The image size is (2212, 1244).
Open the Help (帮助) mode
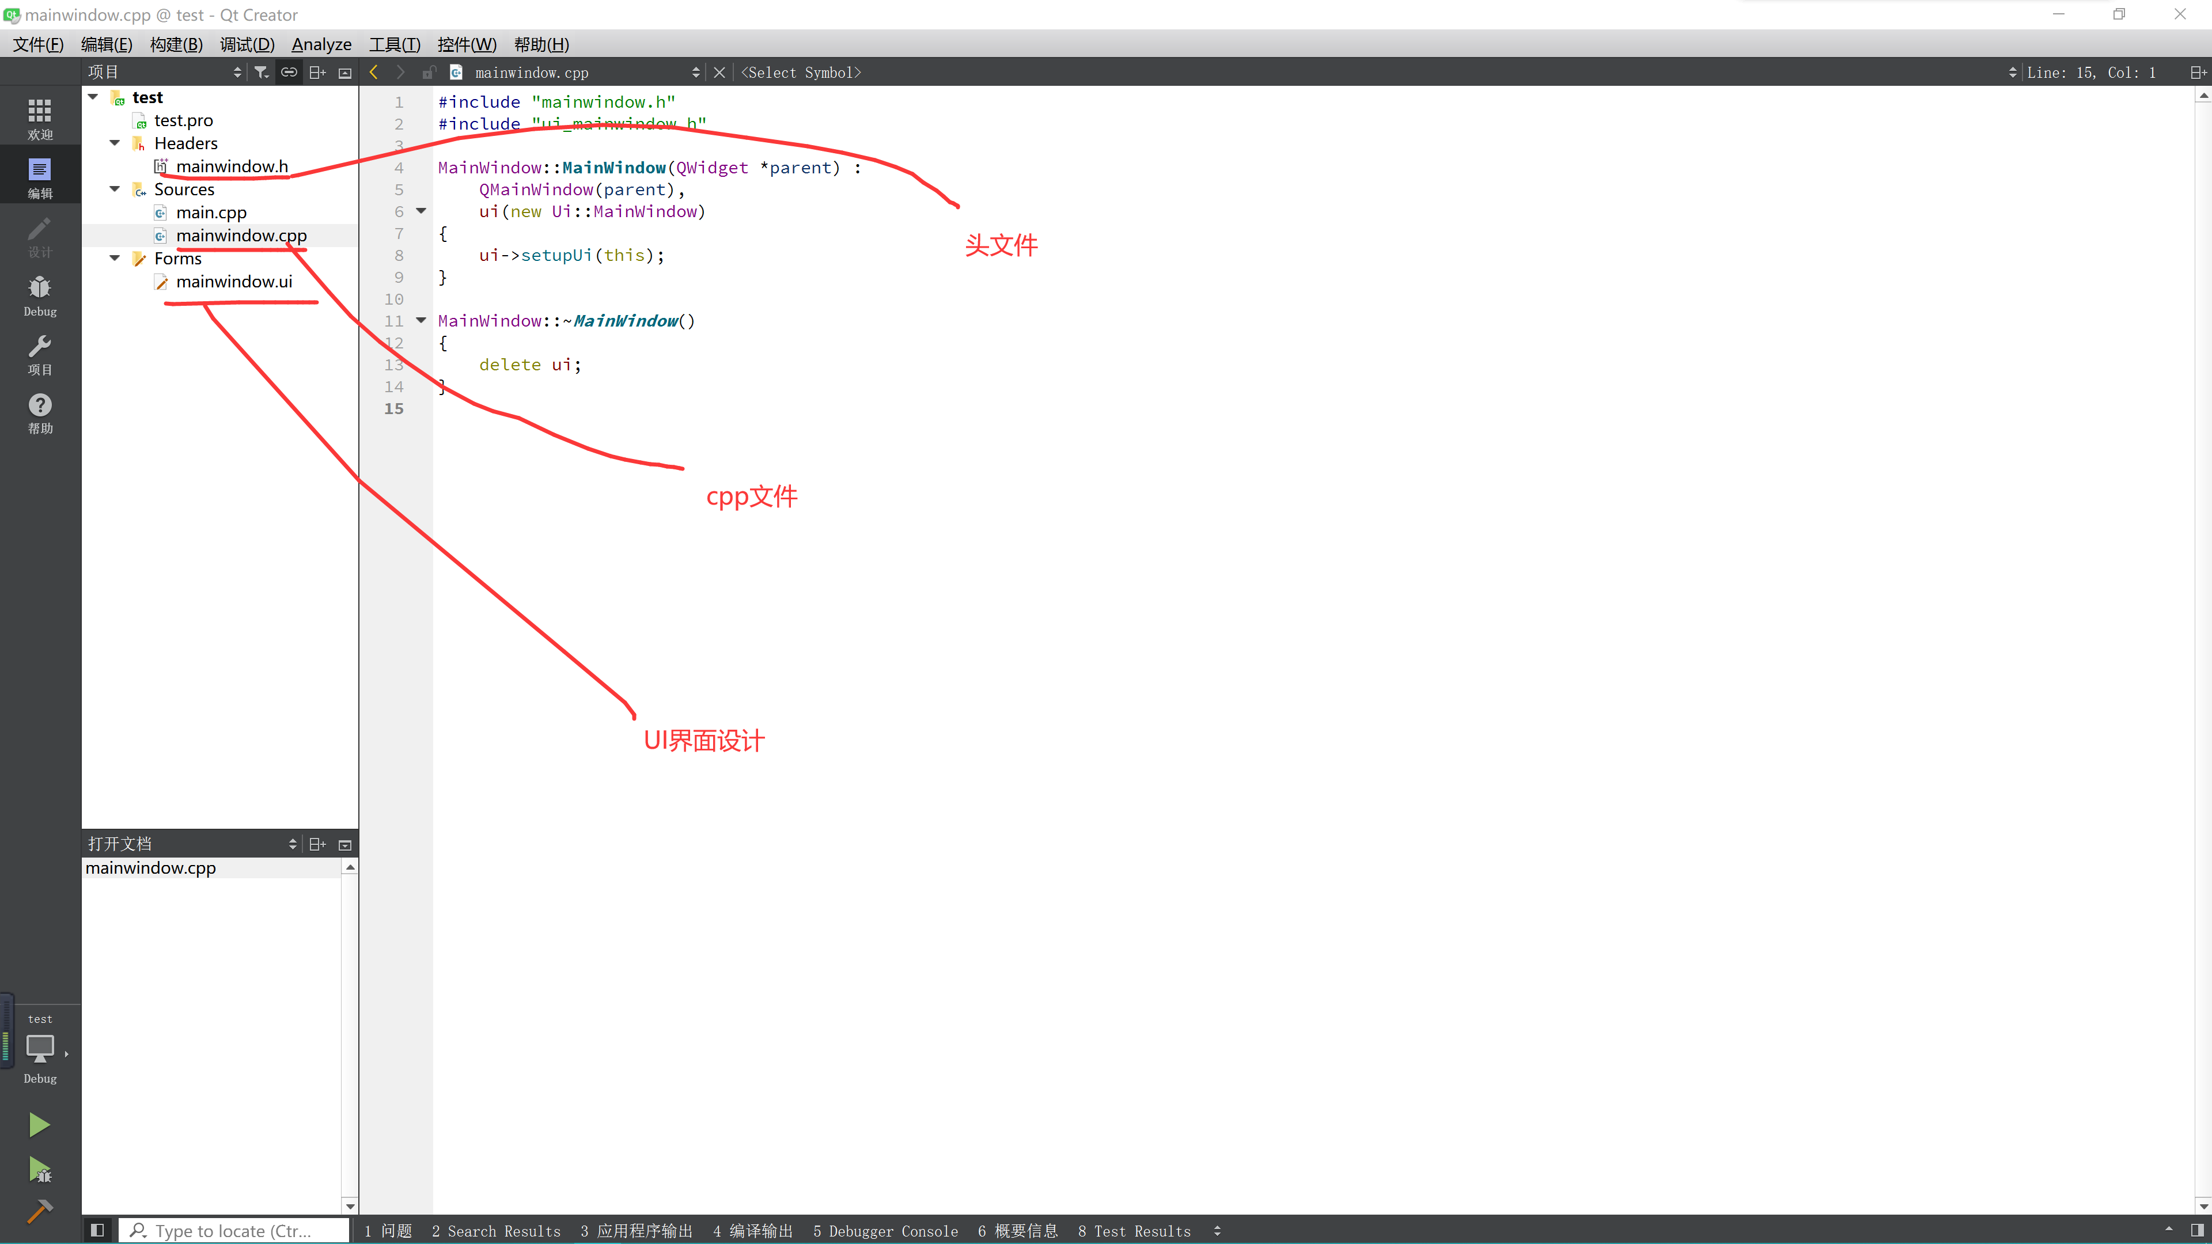pyautogui.click(x=40, y=413)
